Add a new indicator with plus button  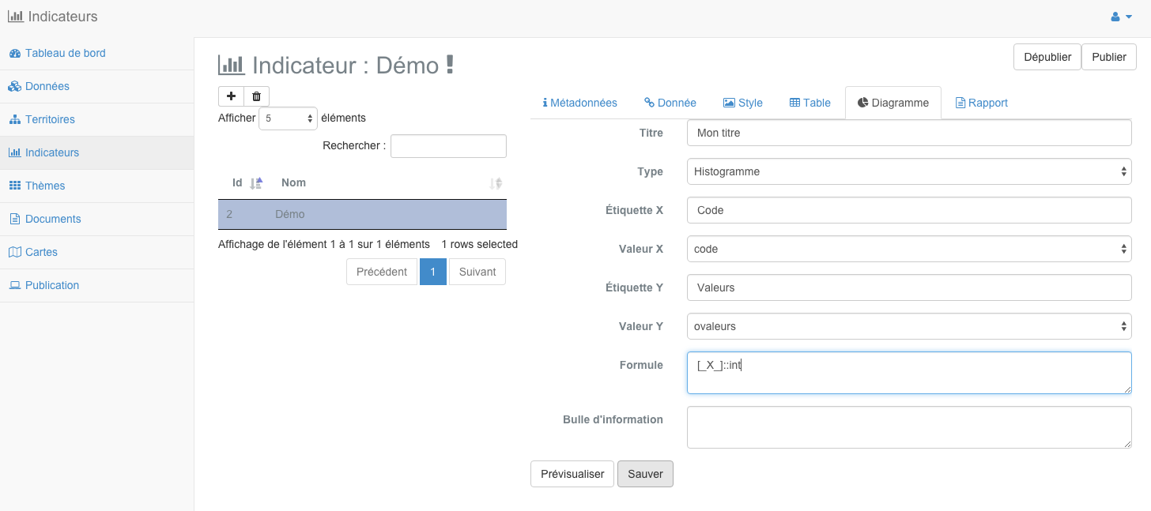click(x=231, y=96)
